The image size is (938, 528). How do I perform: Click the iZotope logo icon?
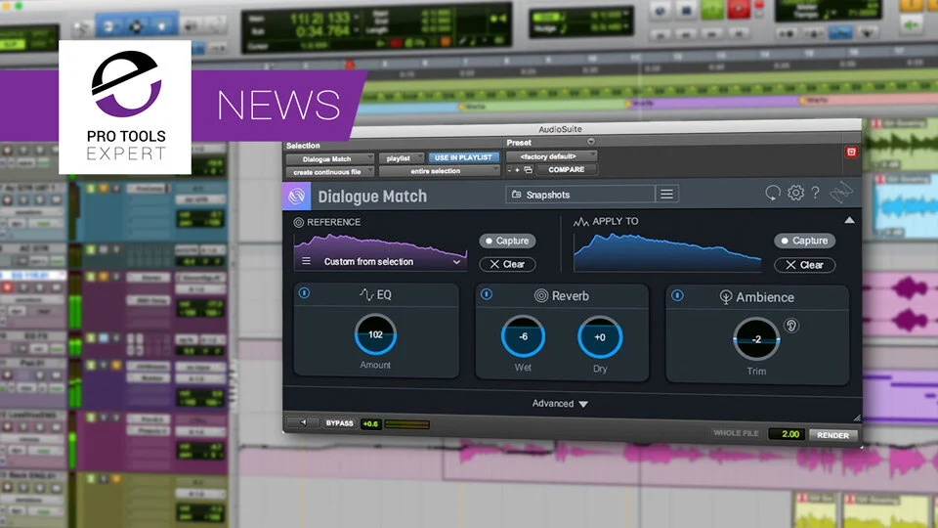pos(841,192)
